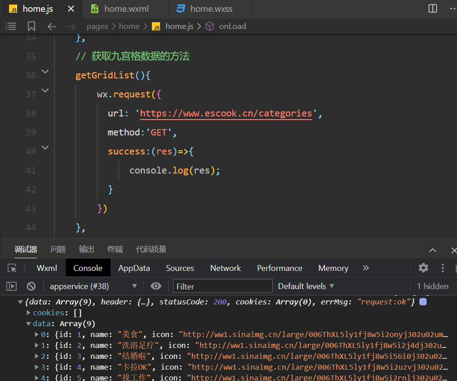Screen dimensions: 457x381
Task: Select the inspect element picker icon
Action: [x=12, y=268]
